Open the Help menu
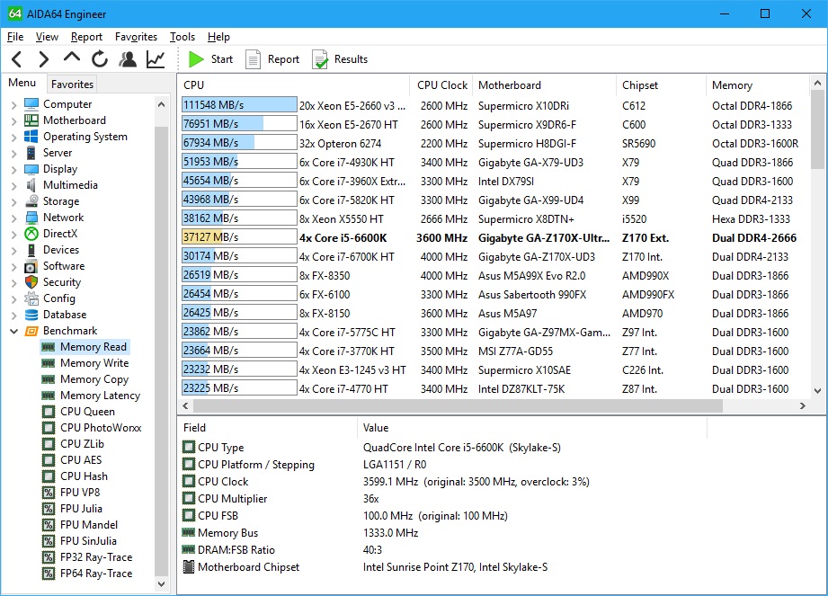 click(218, 37)
